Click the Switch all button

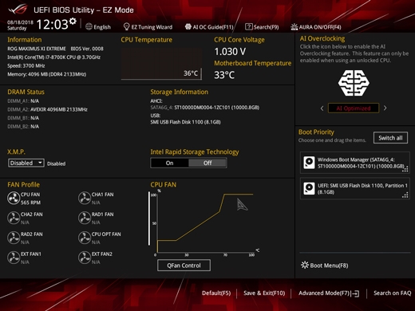[x=390, y=138]
